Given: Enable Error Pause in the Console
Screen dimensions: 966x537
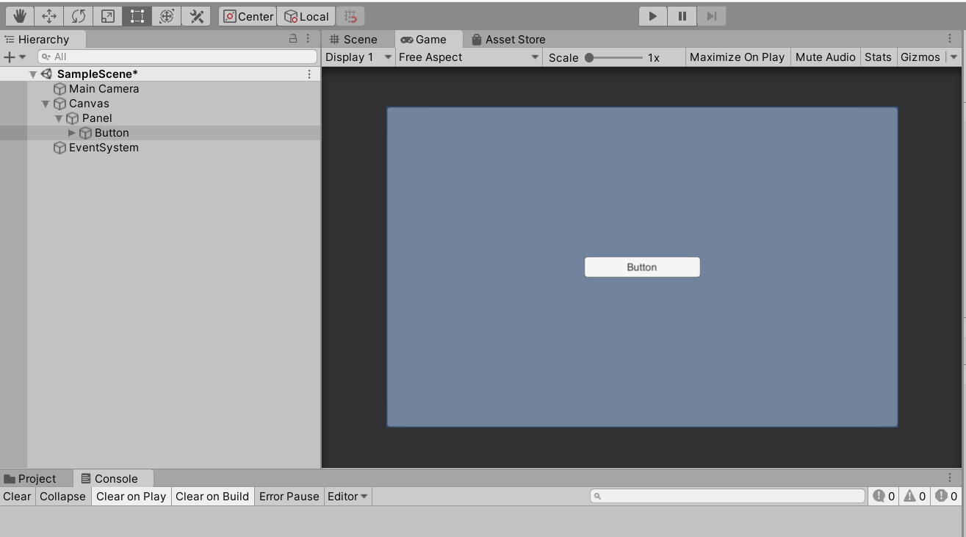Looking at the screenshot, I should click(289, 496).
